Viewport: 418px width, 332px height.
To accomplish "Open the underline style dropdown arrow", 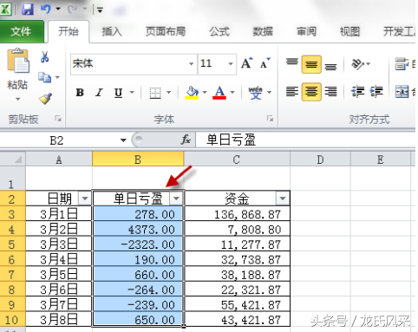I will tap(132, 93).
